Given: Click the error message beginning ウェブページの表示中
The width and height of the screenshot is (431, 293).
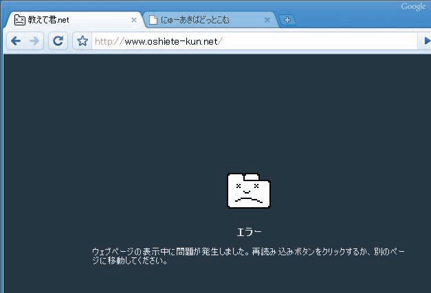Looking at the screenshot, I should 248,256.
